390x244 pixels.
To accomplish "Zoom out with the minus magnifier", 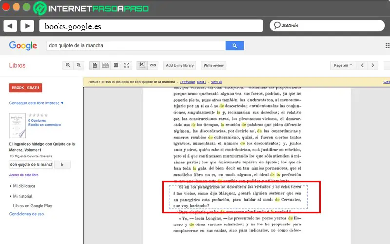I will click(78, 65).
